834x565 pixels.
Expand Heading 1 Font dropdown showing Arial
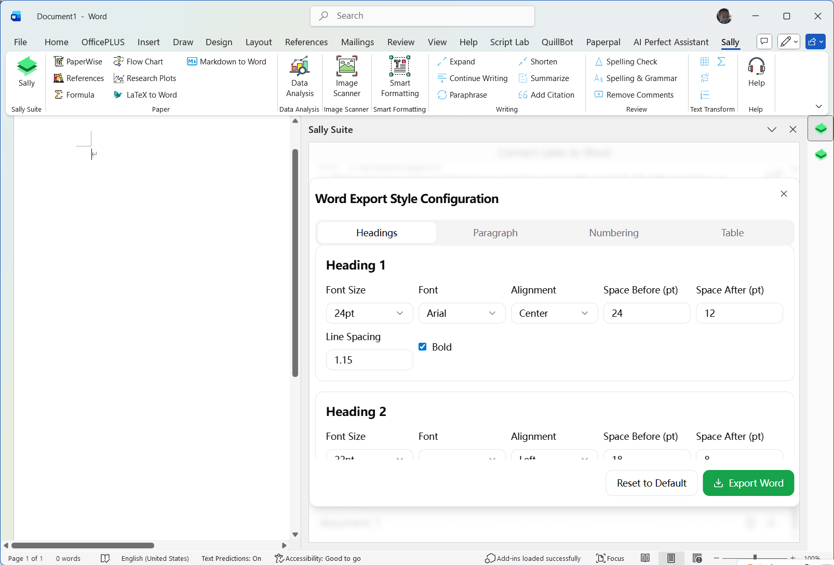462,313
